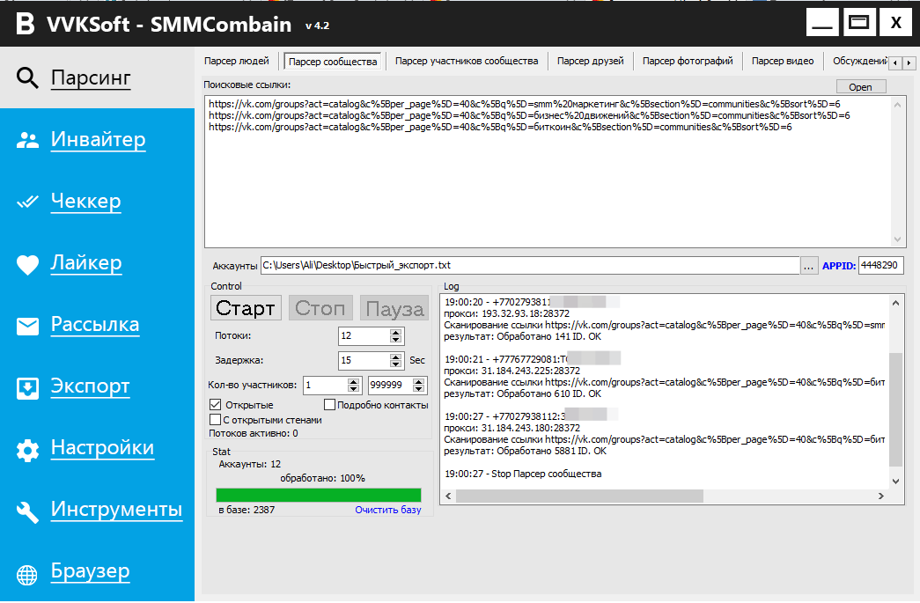Click the Инвайтер people icon

27,140
